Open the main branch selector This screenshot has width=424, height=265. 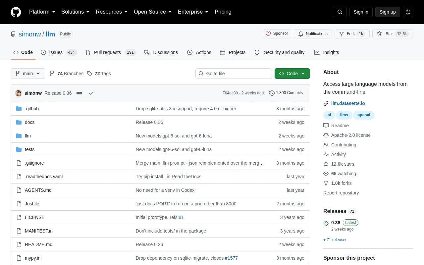click(28, 74)
